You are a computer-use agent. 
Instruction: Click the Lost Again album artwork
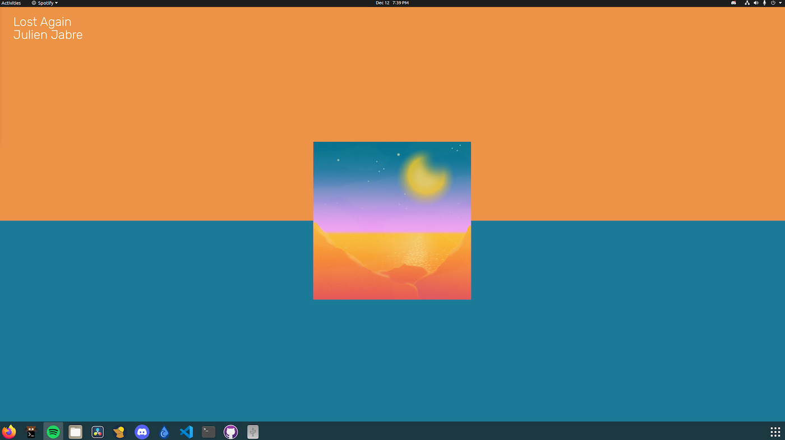tap(392, 221)
